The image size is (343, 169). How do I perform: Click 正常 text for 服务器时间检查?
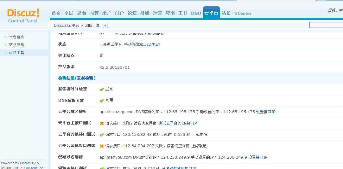click(109, 89)
